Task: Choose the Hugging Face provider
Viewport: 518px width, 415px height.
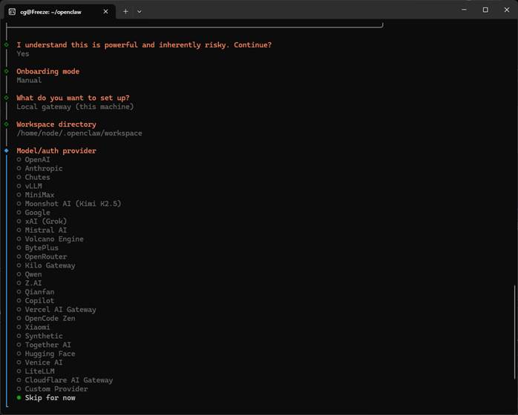Action: [x=49, y=353]
